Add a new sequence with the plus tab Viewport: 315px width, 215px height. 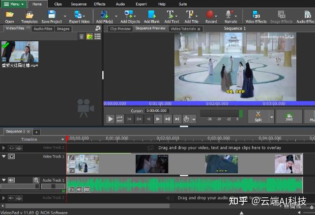point(36,132)
